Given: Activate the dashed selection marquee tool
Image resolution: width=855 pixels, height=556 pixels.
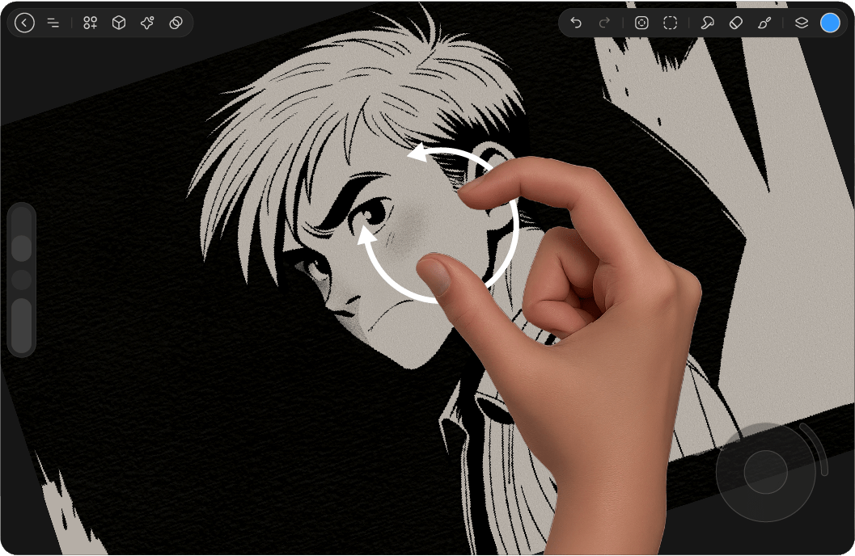Looking at the screenshot, I should pos(670,23).
